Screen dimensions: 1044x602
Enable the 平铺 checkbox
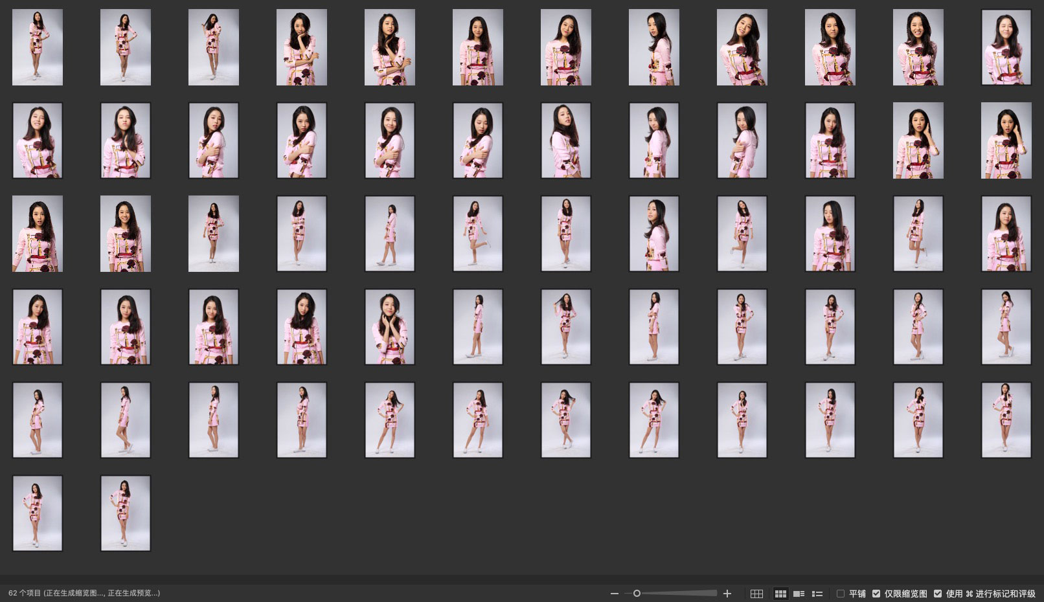tap(841, 594)
